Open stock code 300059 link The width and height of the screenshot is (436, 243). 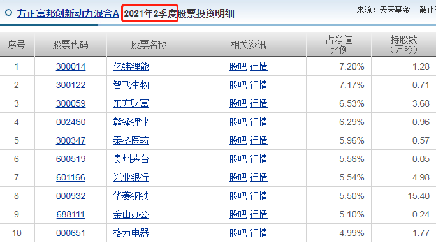pos(71,103)
